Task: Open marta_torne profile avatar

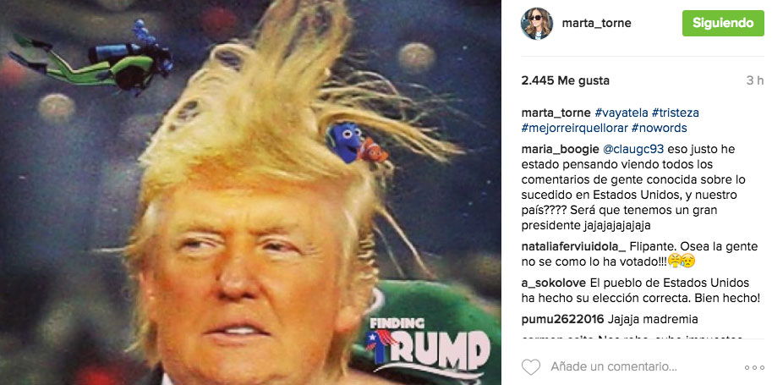Action: [537, 24]
